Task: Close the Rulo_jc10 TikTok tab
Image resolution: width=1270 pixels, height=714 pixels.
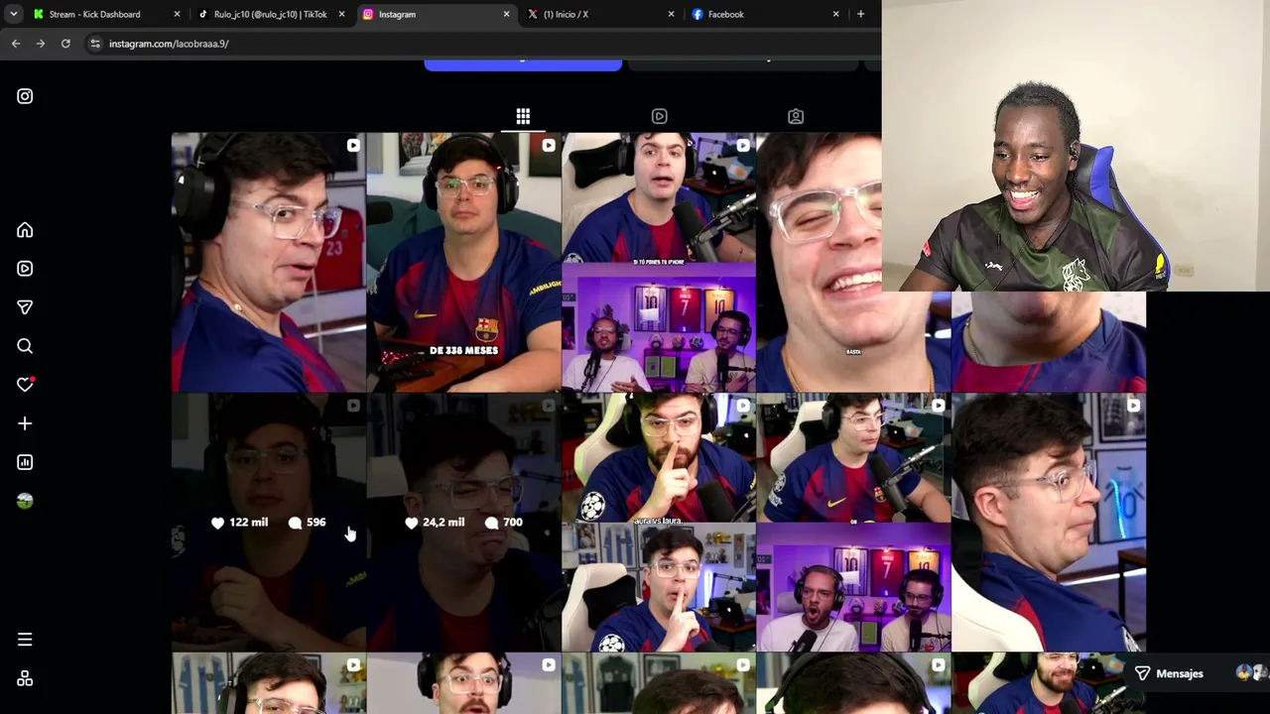Action: click(x=341, y=14)
